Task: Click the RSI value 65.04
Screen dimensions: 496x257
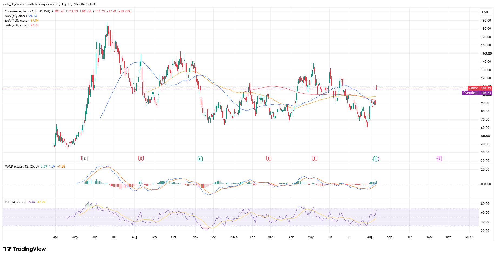Action: 31,202
